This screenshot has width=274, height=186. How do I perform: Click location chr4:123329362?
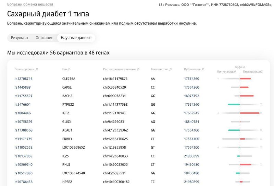[x=115, y=130]
